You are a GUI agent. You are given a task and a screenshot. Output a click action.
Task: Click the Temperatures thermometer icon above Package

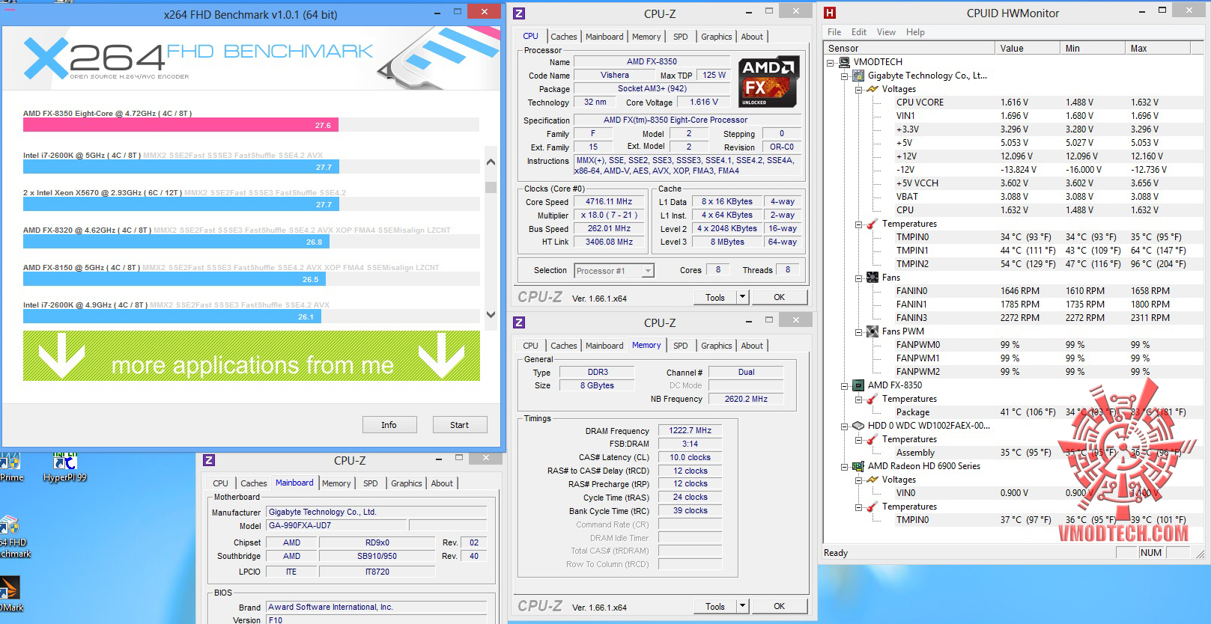[x=872, y=399]
